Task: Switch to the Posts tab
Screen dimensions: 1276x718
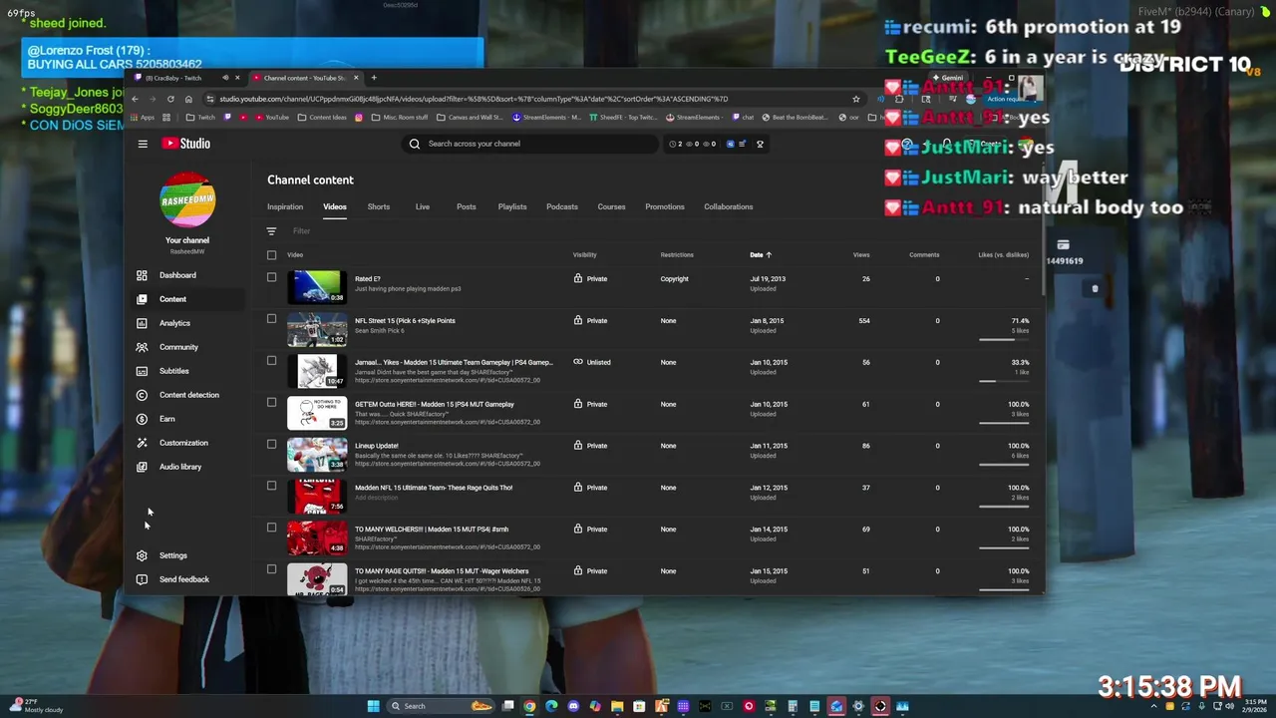Action: 466,206
